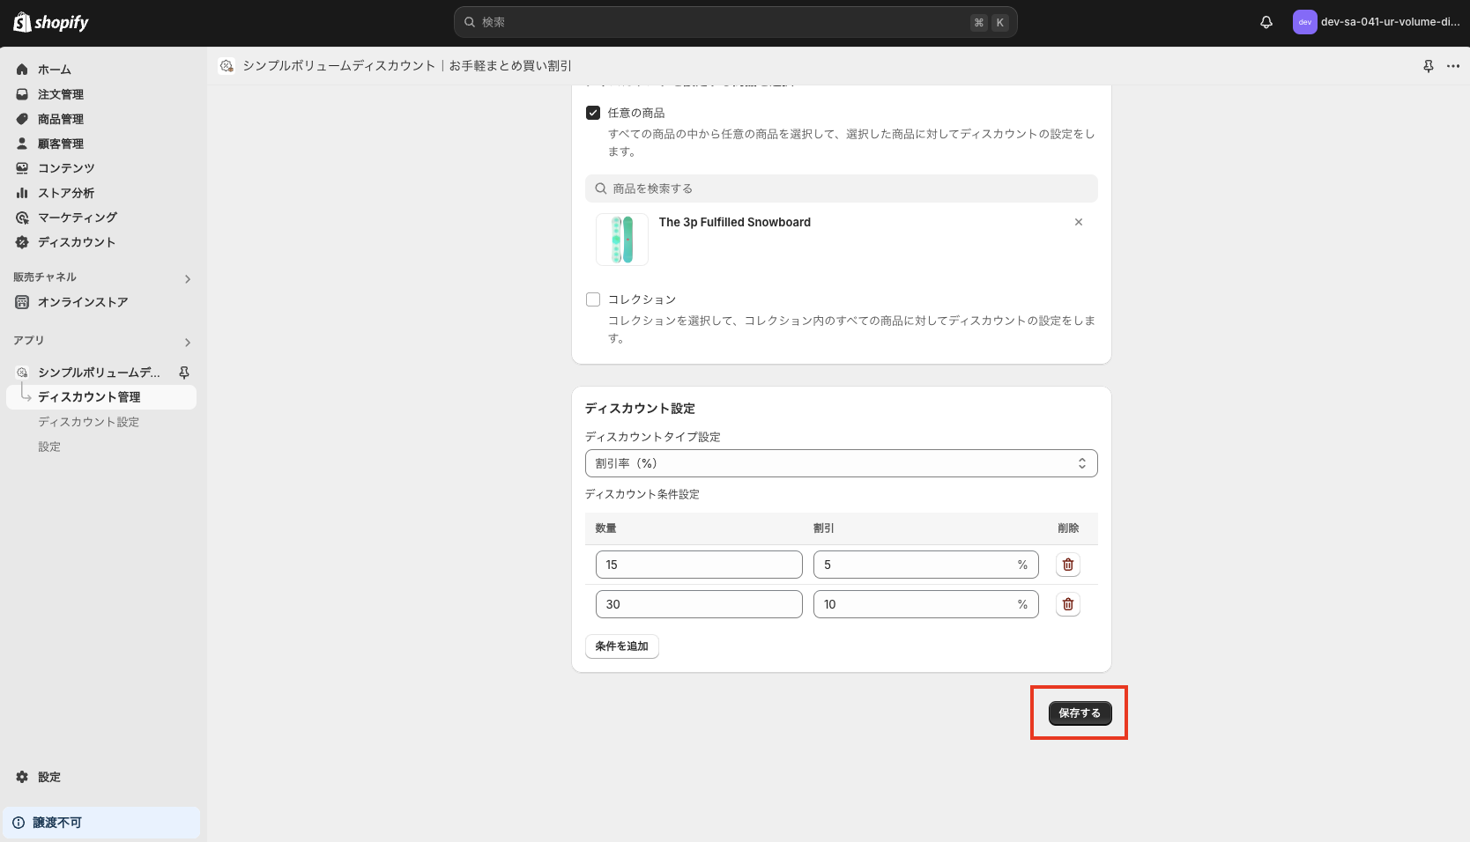Click the 条件を追加 button
Image resolution: width=1470 pixels, height=842 pixels.
coord(622,646)
